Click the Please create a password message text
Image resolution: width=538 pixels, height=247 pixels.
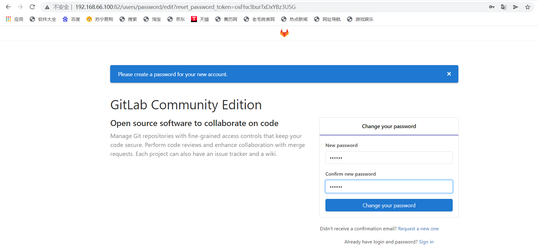tap(173, 74)
